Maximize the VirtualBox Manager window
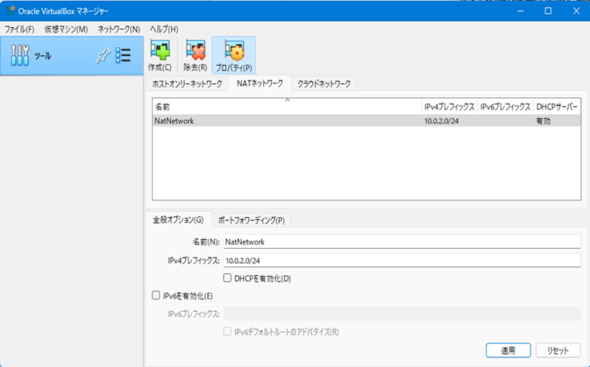This screenshot has width=590, height=367. coord(548,11)
